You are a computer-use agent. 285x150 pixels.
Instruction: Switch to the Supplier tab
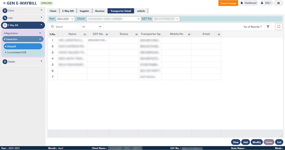tap(84, 11)
